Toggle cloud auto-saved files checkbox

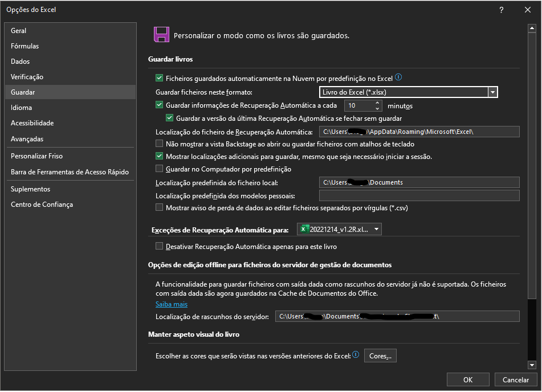[x=160, y=78]
